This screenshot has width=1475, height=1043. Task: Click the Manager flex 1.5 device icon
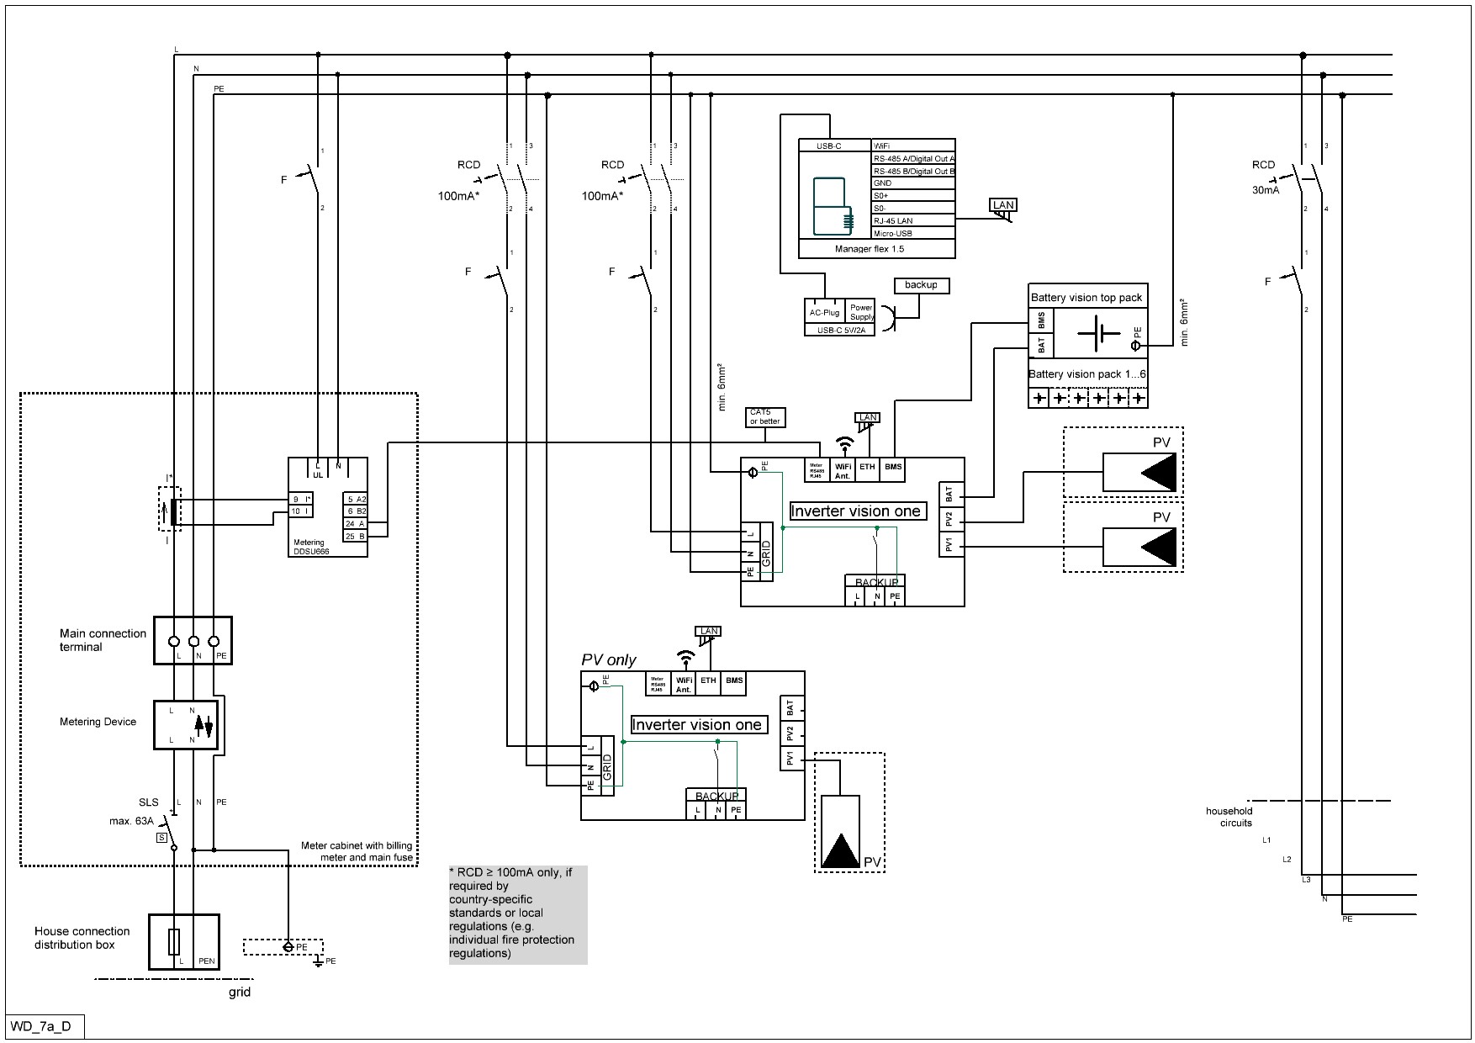[831, 206]
